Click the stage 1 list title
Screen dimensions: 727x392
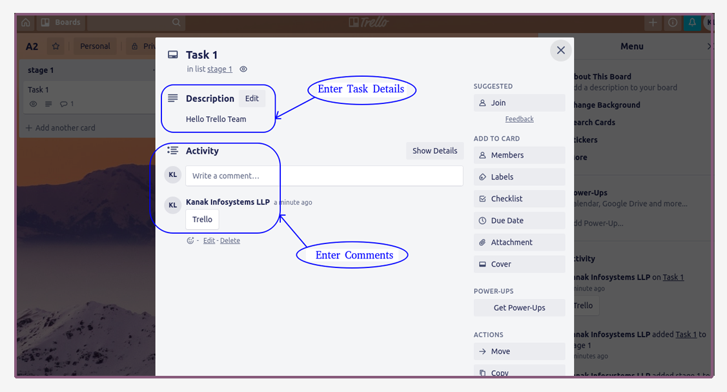[41, 70]
